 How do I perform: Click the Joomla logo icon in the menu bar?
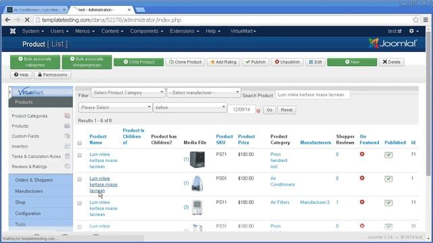click(13, 31)
